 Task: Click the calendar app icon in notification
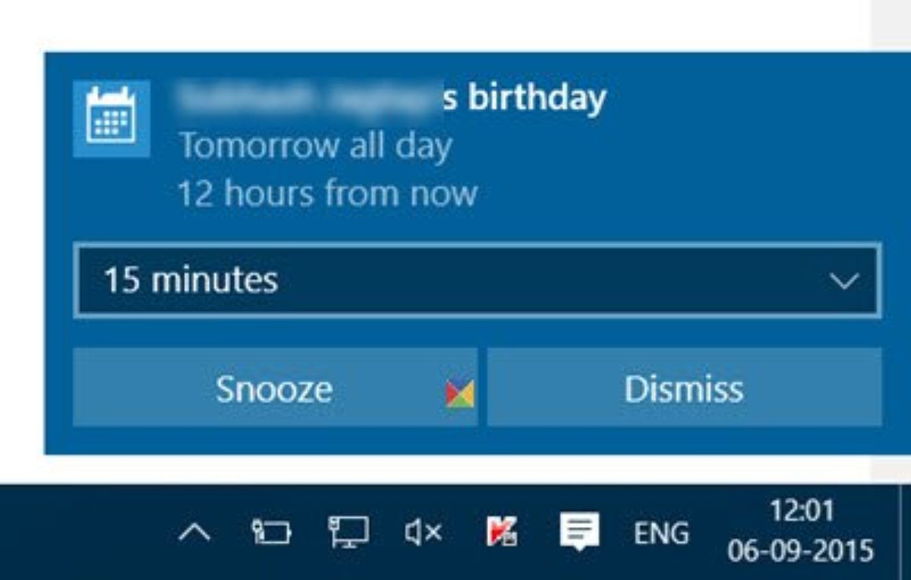(x=111, y=119)
